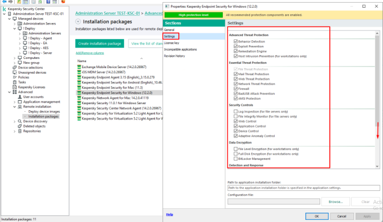
Task: Click the Policies icon in tree
Action: (x=15, y=77)
